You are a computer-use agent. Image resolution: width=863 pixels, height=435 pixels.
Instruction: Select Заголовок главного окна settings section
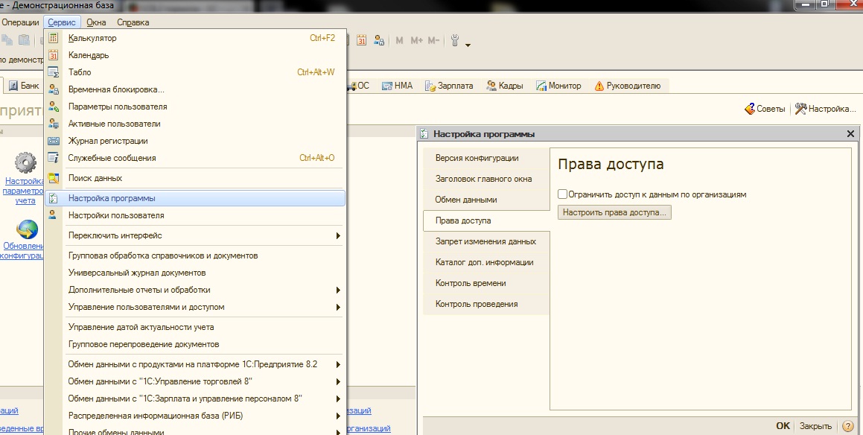pos(486,179)
